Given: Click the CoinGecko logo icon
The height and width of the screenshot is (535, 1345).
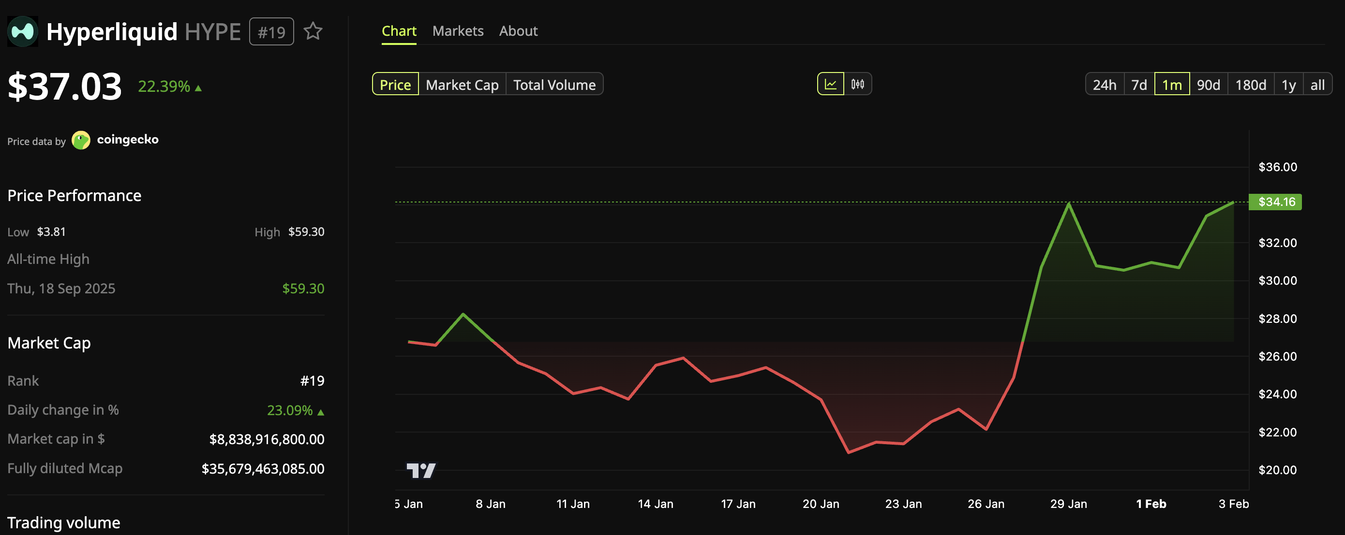Looking at the screenshot, I should pyautogui.click(x=81, y=140).
